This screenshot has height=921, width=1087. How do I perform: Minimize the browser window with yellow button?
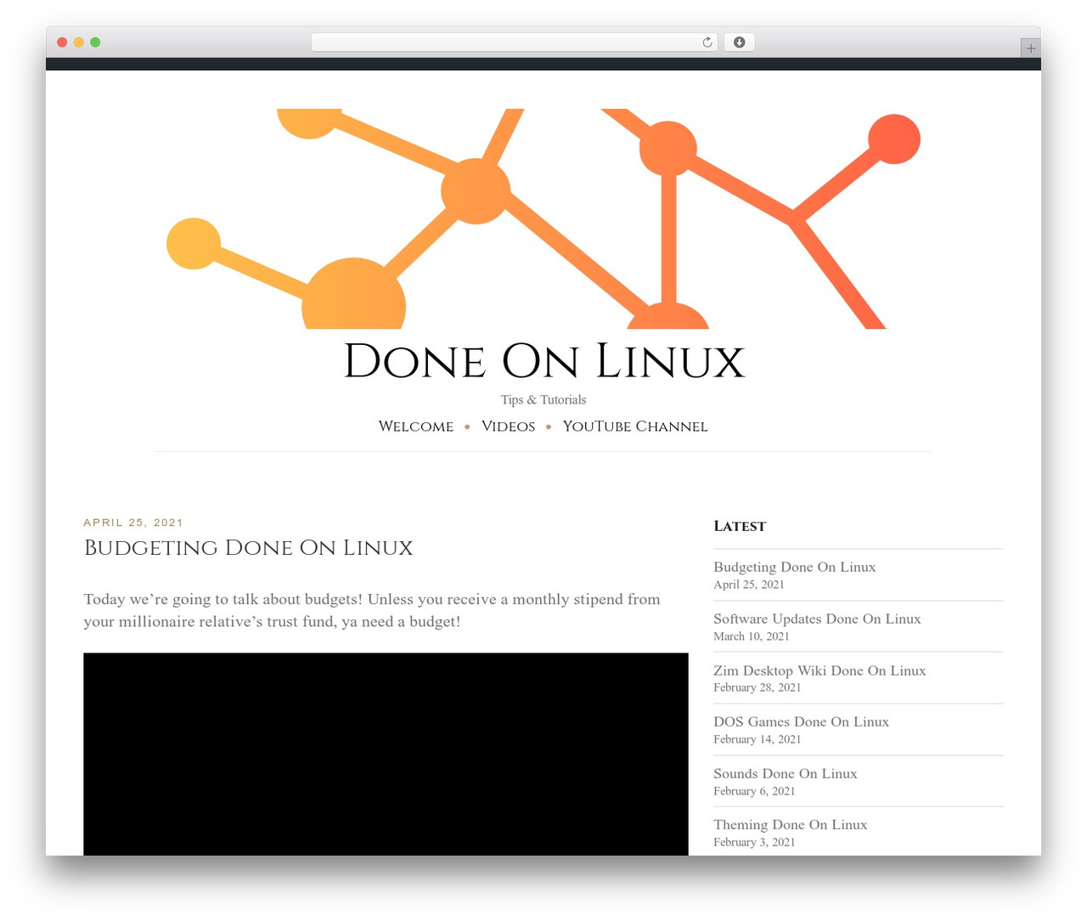point(79,42)
